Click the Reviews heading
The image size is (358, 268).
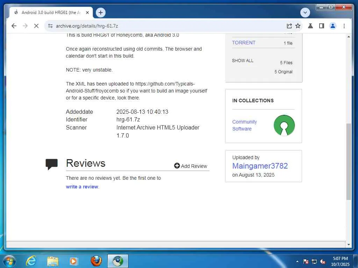[x=86, y=163]
